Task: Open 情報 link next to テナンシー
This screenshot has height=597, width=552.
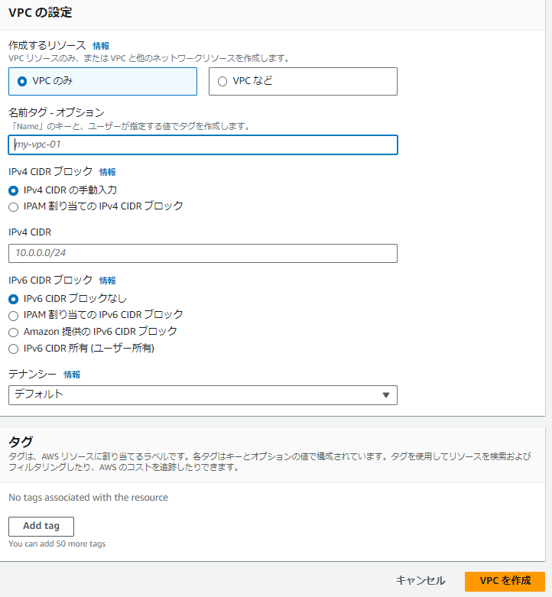Action: pos(72,375)
